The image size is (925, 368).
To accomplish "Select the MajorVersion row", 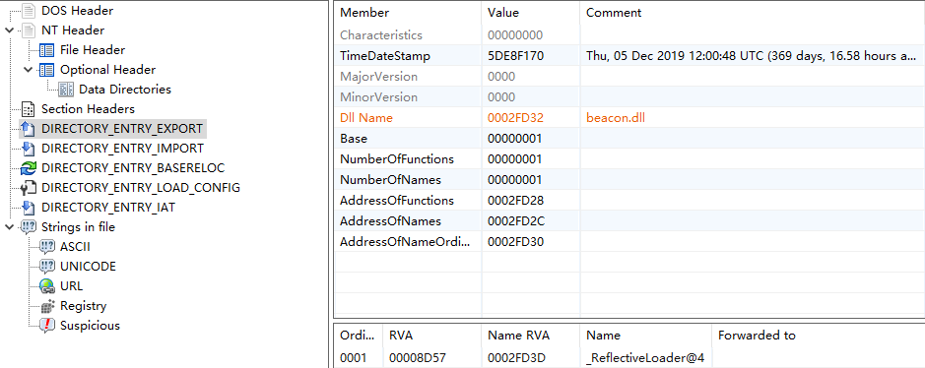I will point(629,77).
